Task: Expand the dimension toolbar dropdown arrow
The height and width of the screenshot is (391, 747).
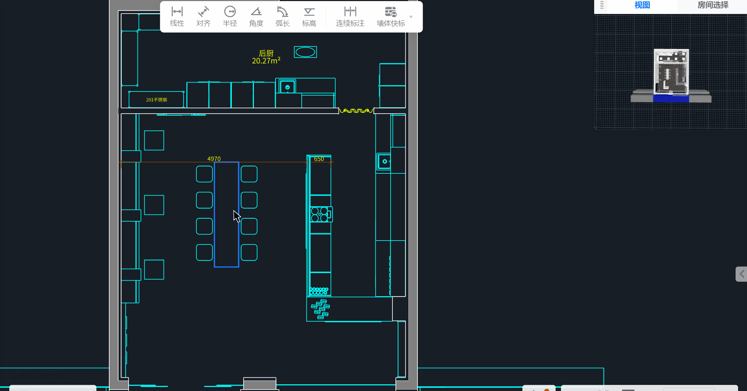Action: pos(411,17)
